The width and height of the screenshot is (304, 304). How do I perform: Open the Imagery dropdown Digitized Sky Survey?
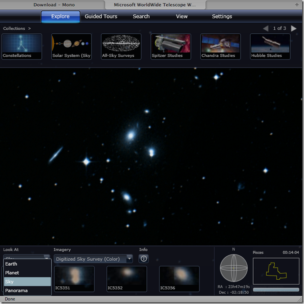click(x=93, y=259)
